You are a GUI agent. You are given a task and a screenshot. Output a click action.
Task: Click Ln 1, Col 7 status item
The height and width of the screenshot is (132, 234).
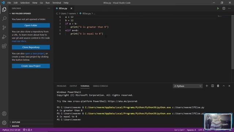(180, 130)
